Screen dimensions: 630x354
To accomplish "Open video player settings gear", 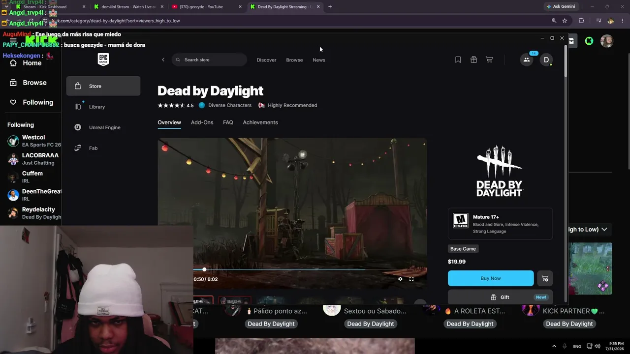I will 400,279.
